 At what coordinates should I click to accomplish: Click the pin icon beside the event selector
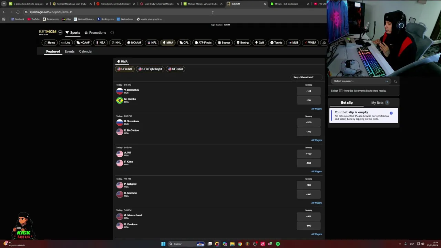pyautogui.click(x=395, y=81)
